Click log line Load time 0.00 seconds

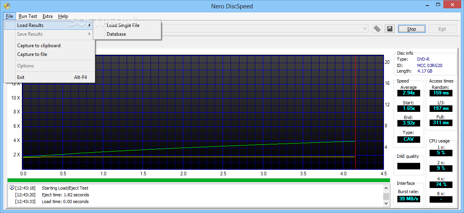click(x=65, y=201)
